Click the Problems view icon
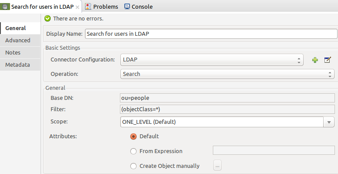The width and height of the screenshot is (338, 174). pyautogui.click(x=88, y=7)
